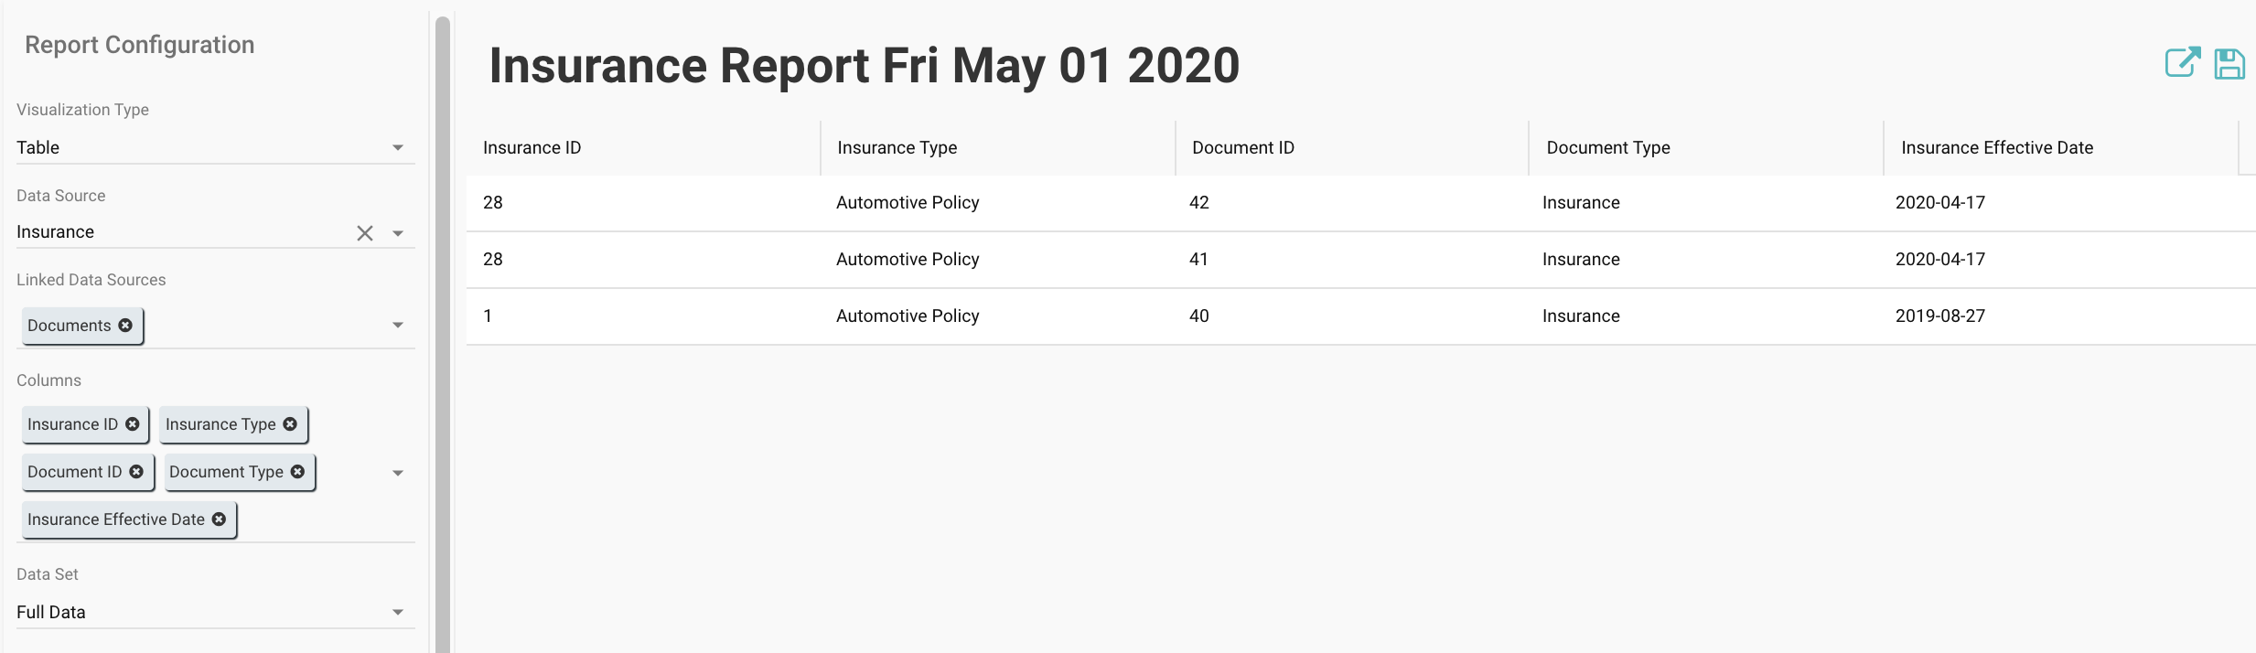Click the Report Configuration panel heading
The image size is (2256, 653).
pos(140,44)
